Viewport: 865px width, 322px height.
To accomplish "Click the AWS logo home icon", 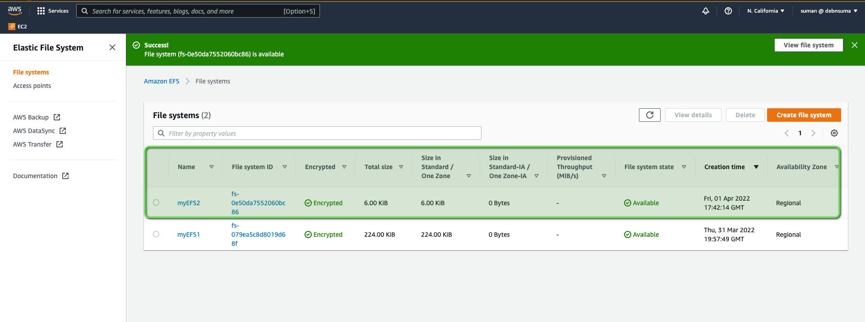I will click(x=14, y=10).
